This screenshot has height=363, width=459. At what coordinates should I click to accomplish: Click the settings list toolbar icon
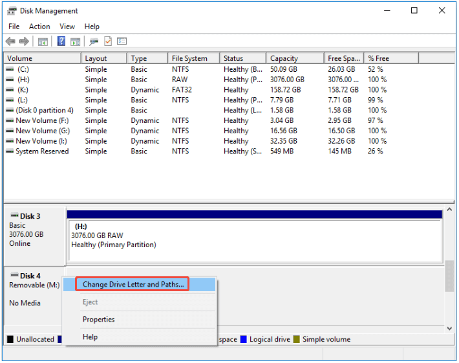(122, 41)
